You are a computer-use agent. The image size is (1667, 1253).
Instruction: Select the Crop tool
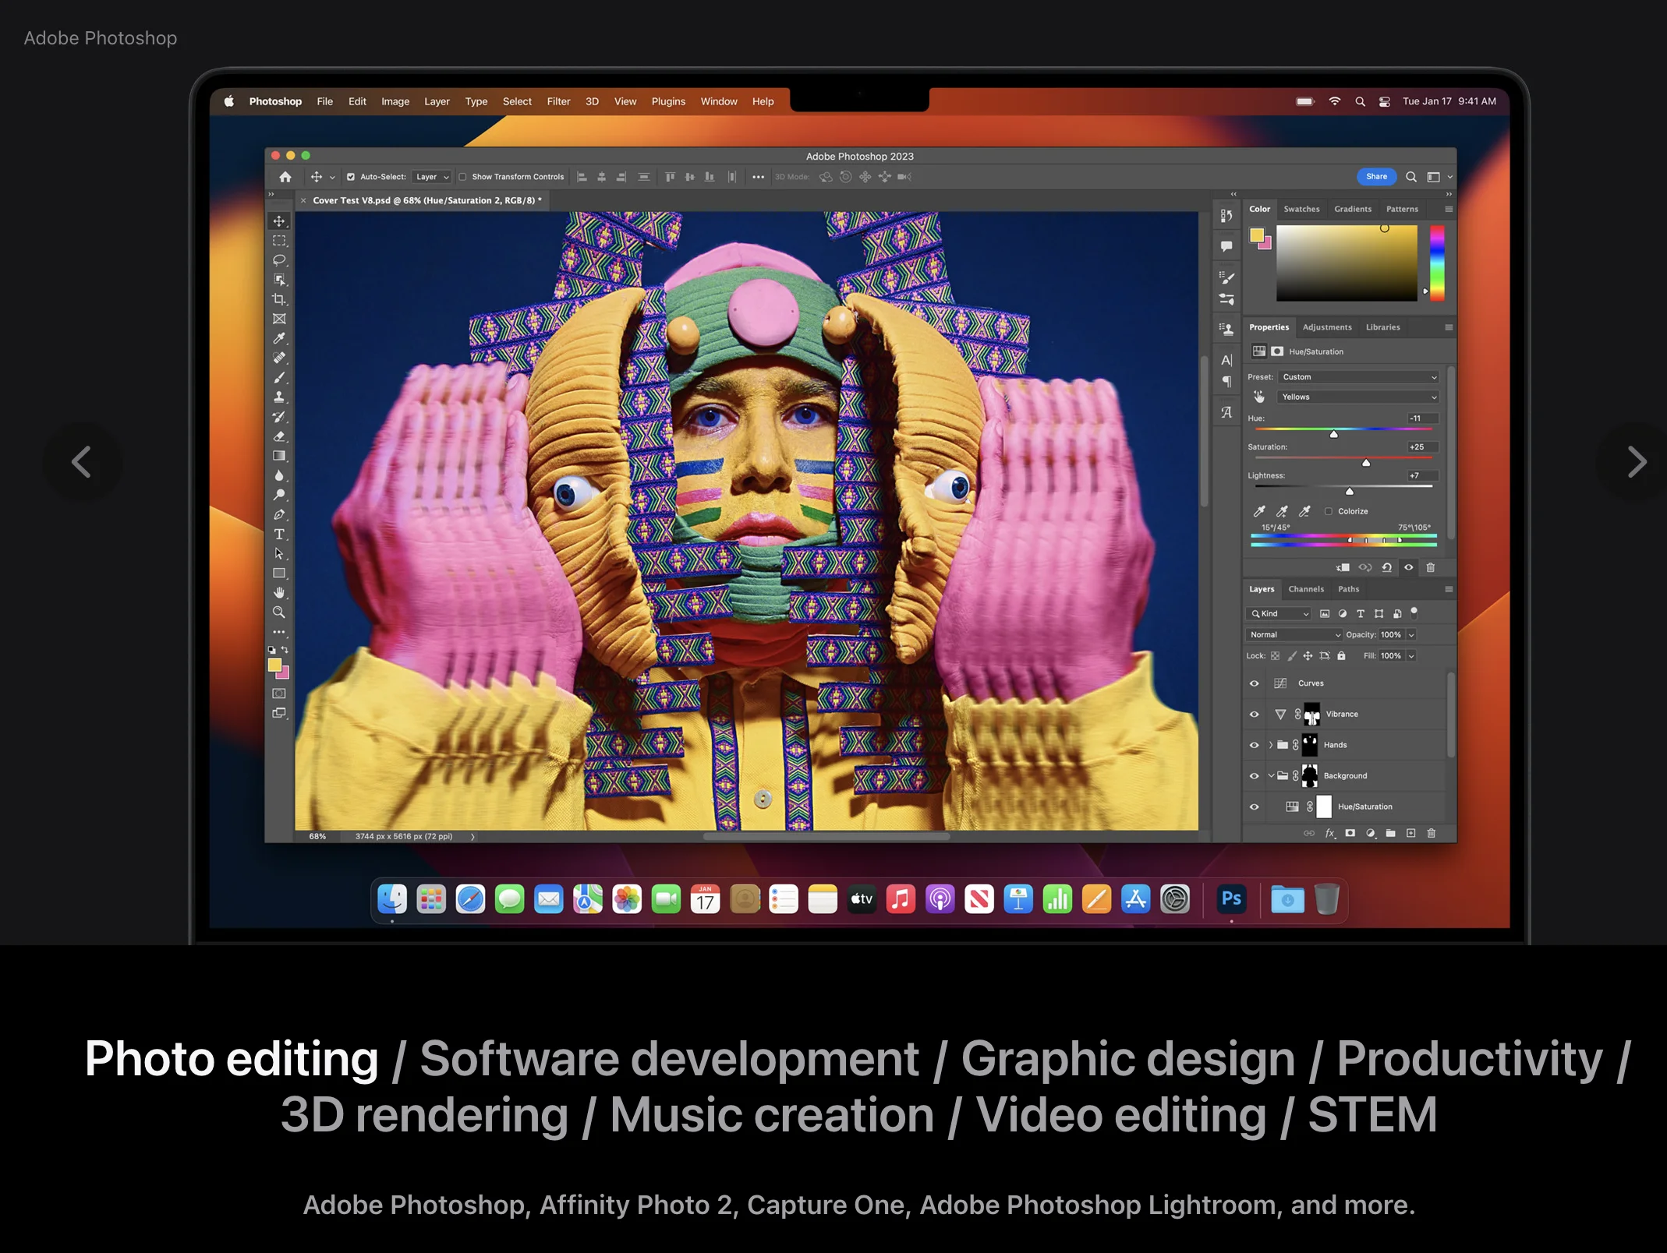pyautogui.click(x=278, y=299)
